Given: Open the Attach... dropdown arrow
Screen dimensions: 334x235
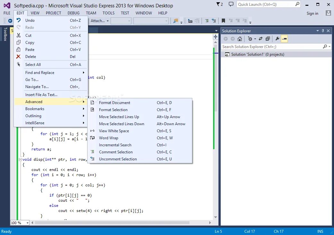Looking at the screenshot, I should [108, 21].
